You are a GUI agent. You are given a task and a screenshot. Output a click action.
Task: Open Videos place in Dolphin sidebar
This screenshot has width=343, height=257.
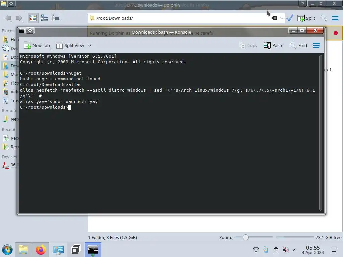9,92
